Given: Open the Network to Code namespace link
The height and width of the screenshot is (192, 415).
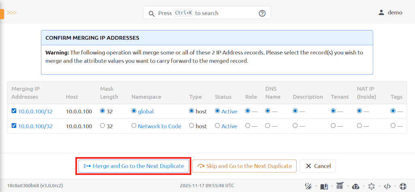Looking at the screenshot, I should click(x=159, y=126).
